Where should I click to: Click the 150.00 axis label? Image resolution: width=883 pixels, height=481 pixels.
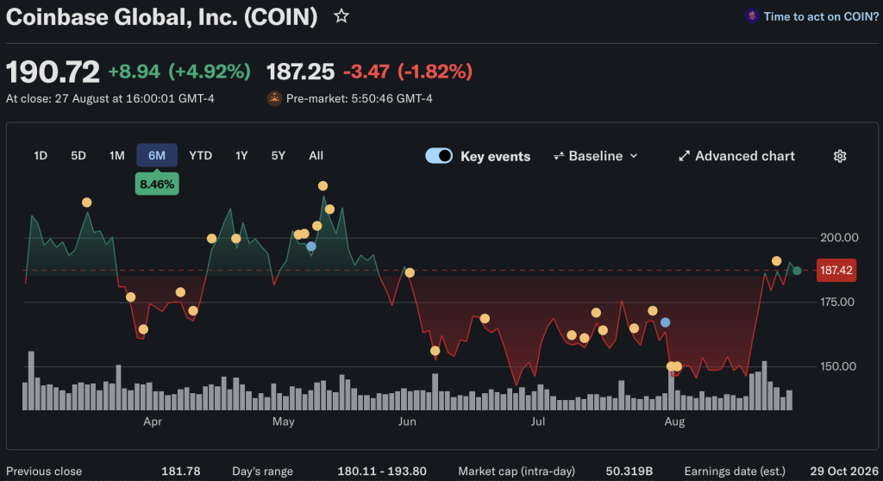click(x=838, y=366)
